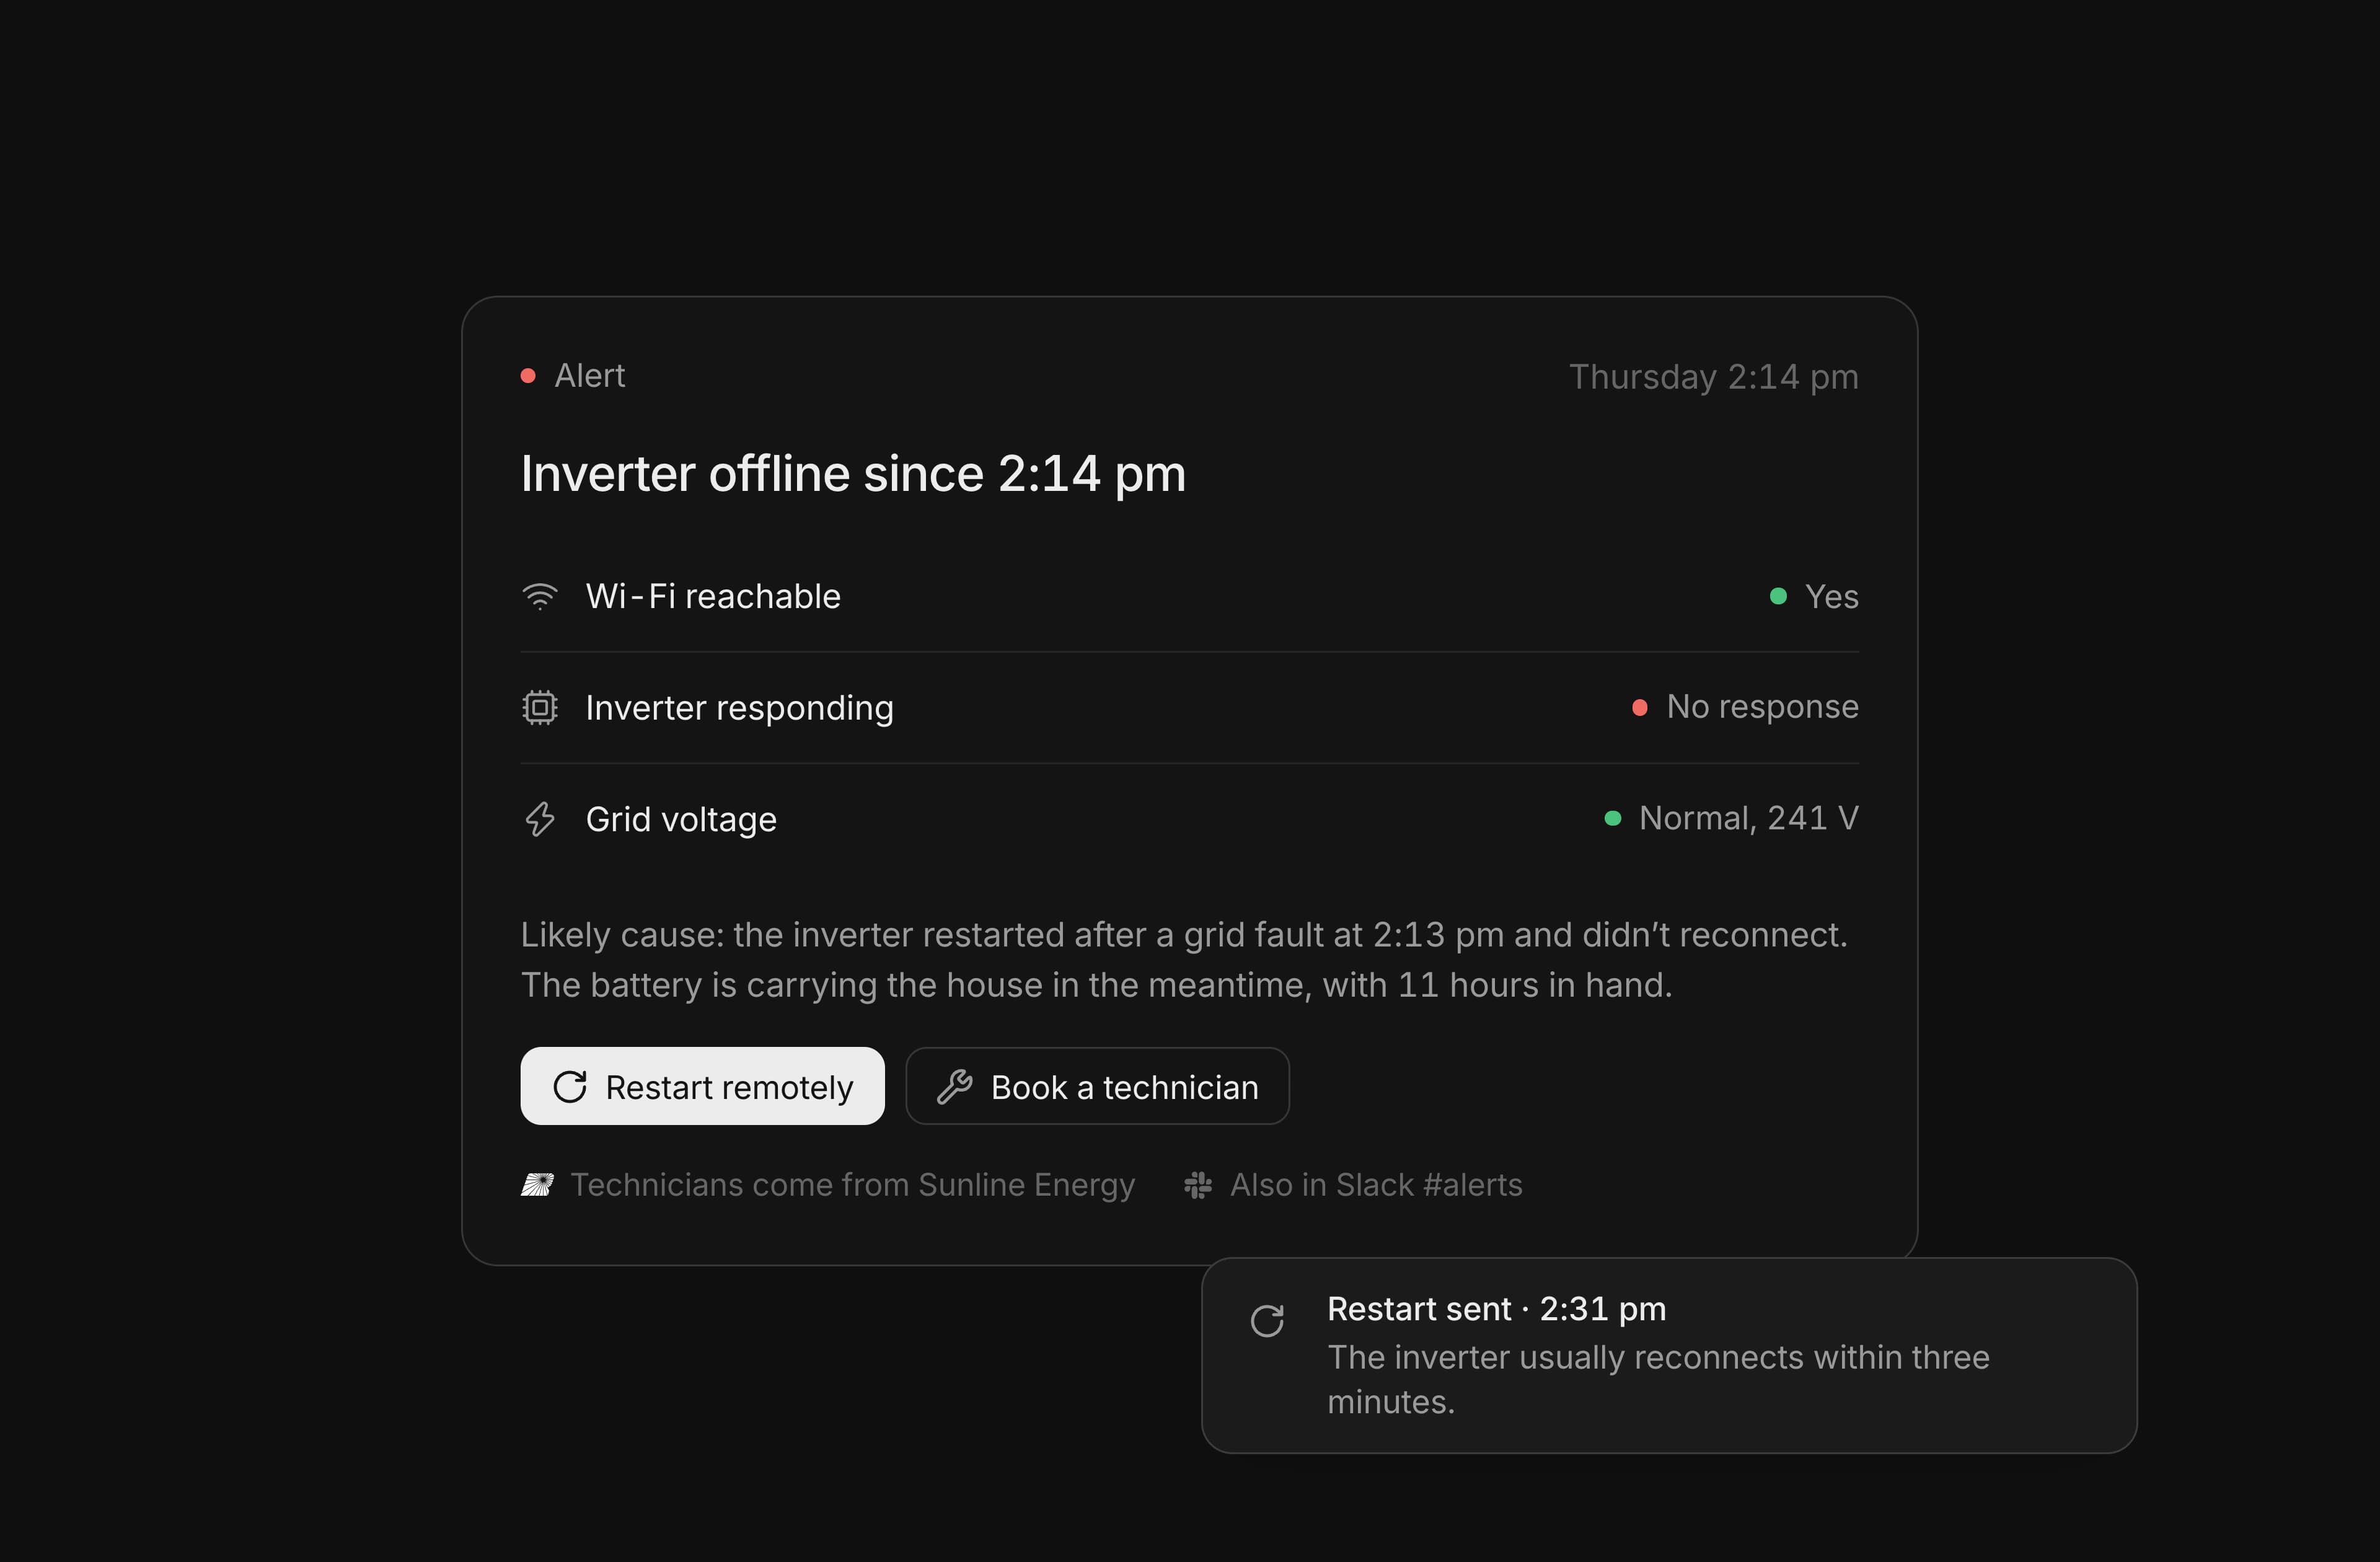Click the Book a technician button
The height and width of the screenshot is (1562, 2380).
pos(1097,1086)
